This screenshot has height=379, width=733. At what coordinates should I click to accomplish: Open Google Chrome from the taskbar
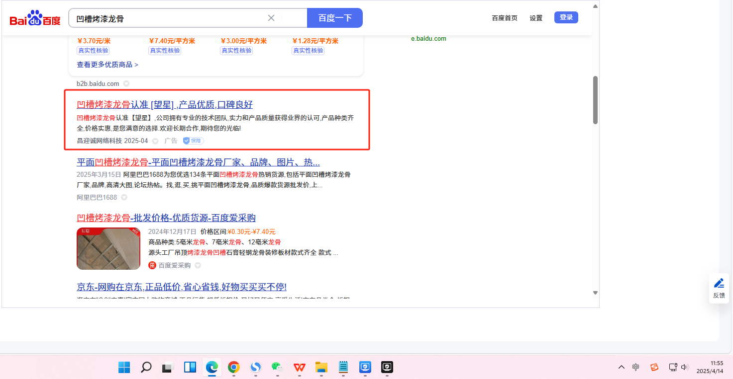233,367
